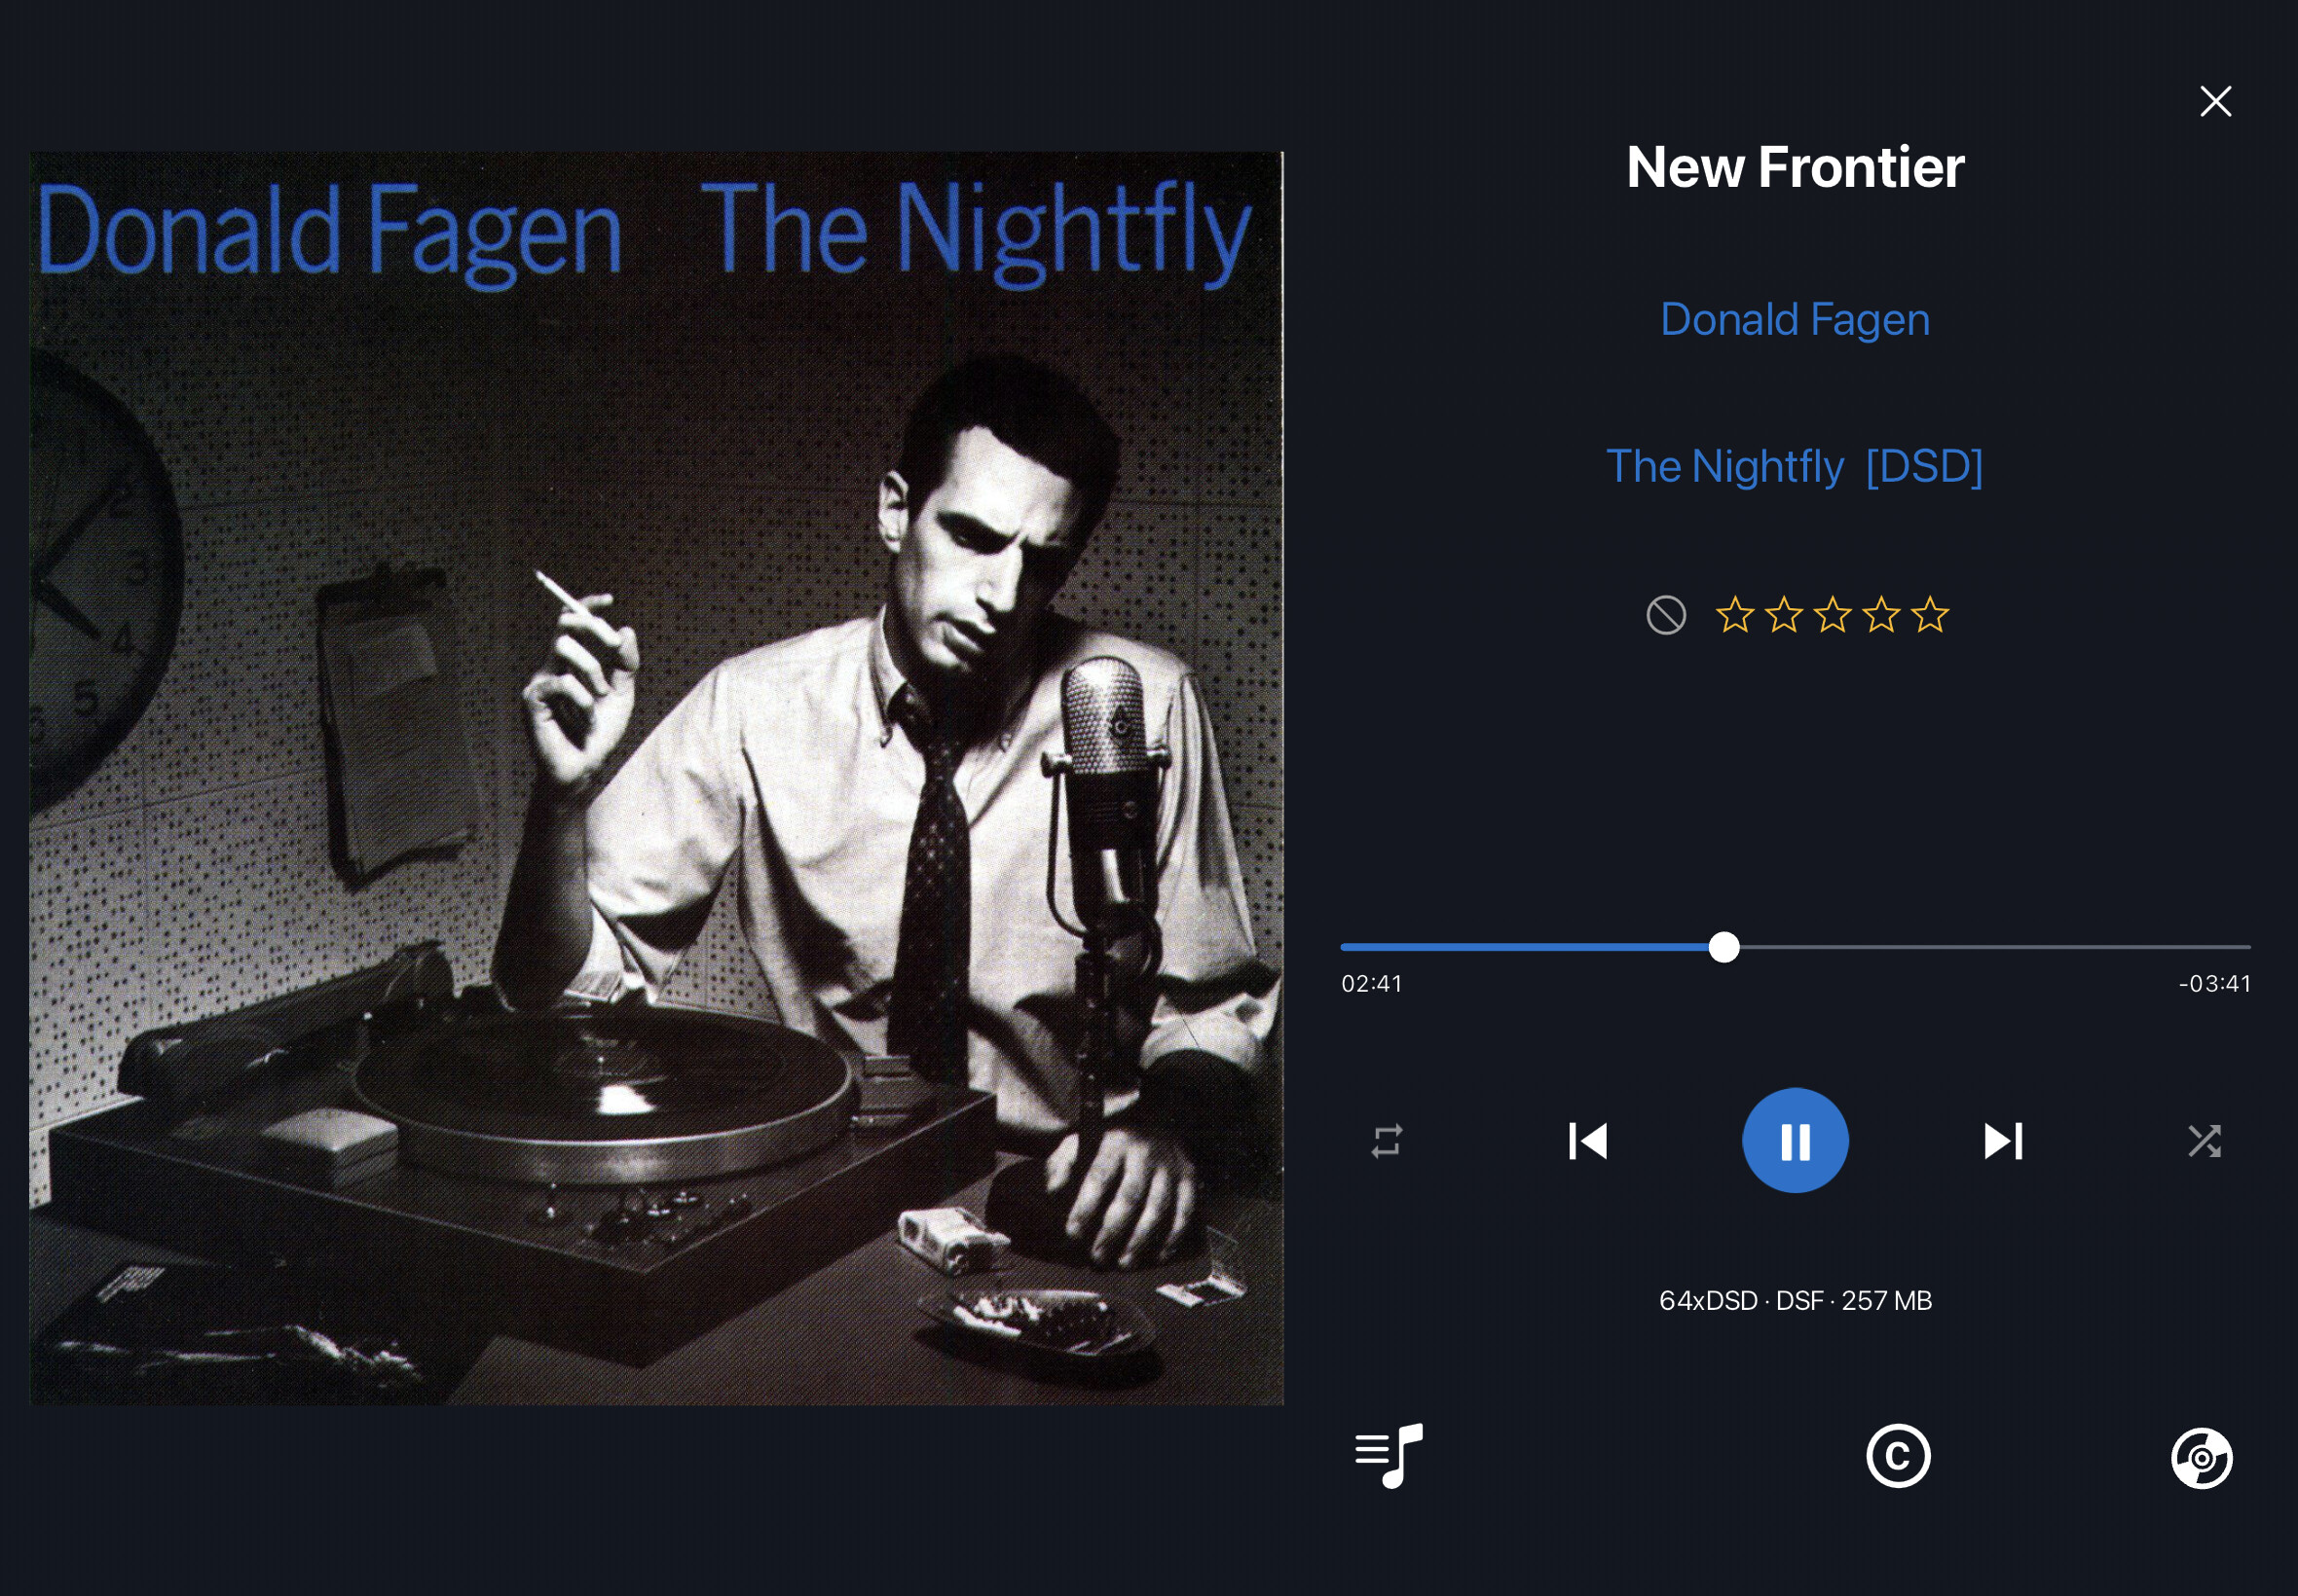Clear rating with the no-rating icon

1666,615
